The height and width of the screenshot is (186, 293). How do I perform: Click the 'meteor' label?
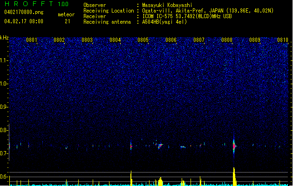tap(66, 14)
